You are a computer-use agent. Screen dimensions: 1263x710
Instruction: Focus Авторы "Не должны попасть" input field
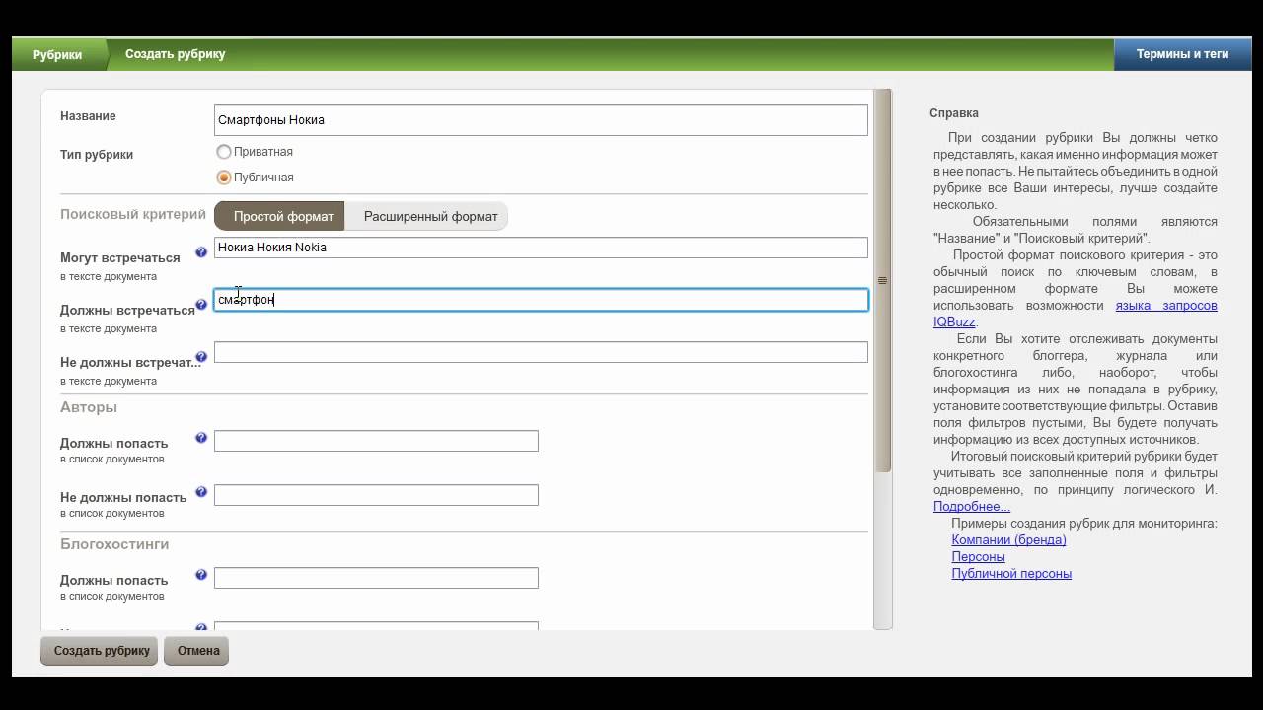[x=376, y=495]
